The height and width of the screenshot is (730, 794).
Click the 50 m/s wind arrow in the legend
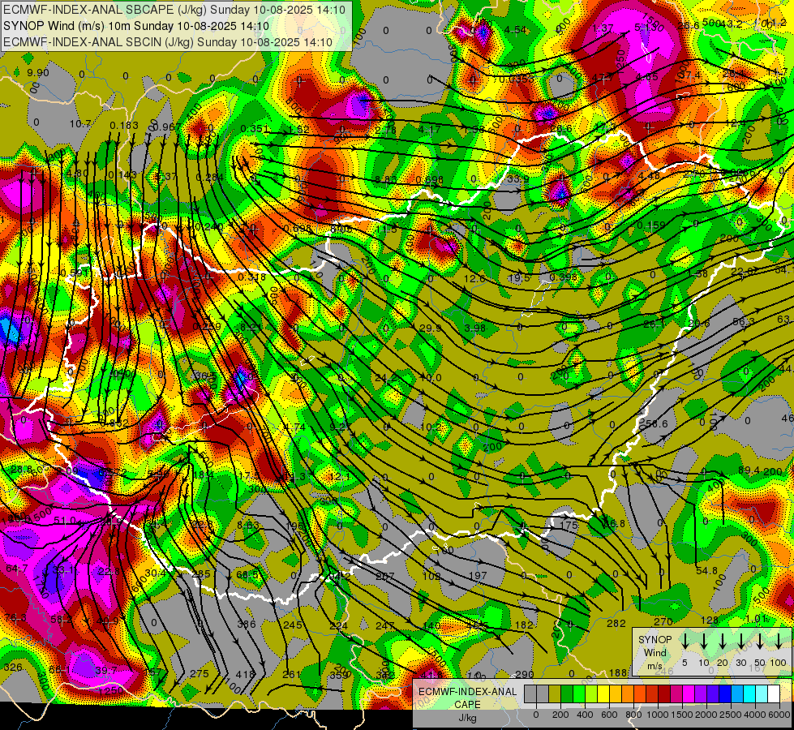760,642
